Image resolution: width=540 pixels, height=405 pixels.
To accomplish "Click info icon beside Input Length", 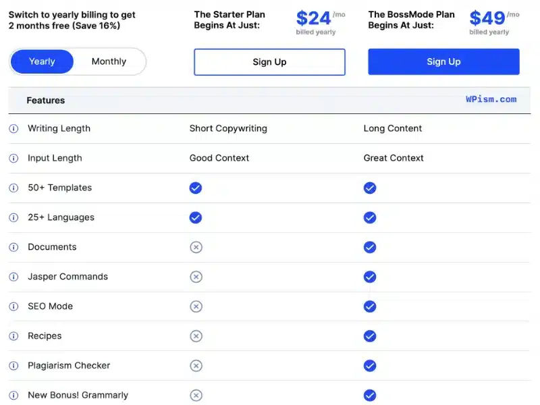I will [x=13, y=159].
